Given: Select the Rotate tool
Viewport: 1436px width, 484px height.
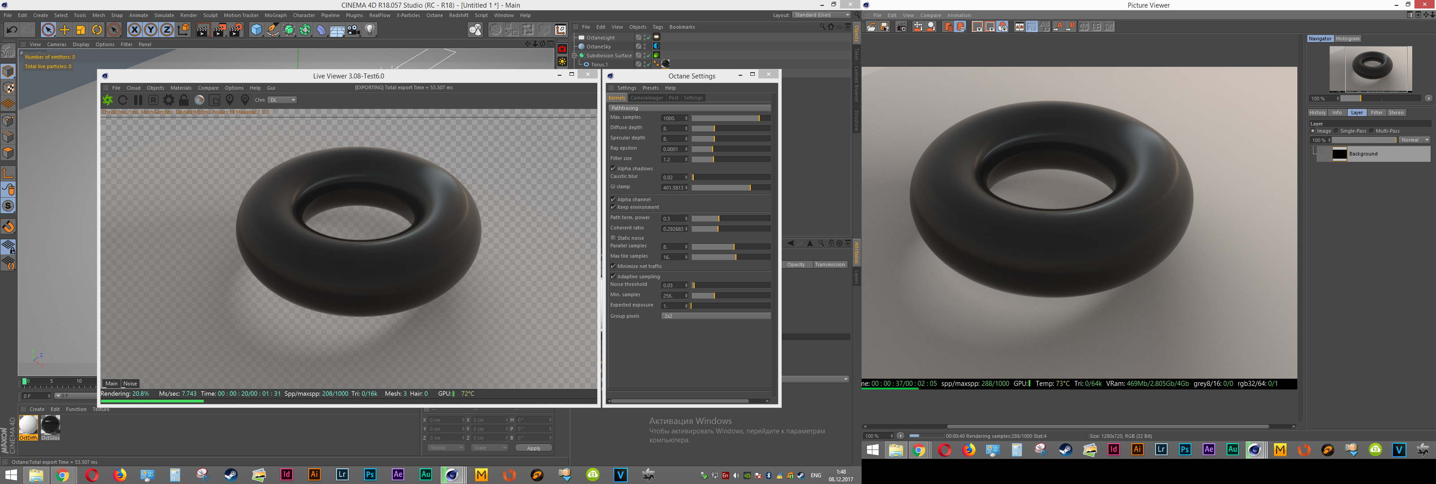Looking at the screenshot, I should coord(97,30).
